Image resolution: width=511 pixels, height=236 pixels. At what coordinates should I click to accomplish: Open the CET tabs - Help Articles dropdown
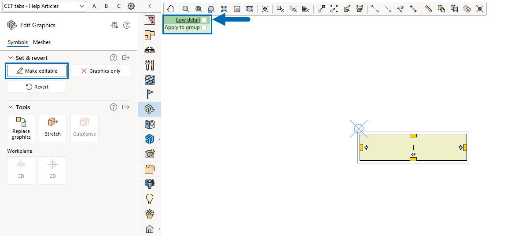pyautogui.click(x=44, y=6)
